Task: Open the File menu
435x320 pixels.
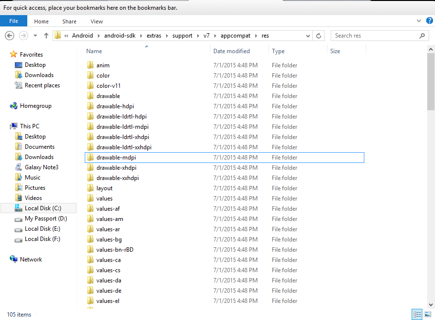Action: tap(14, 21)
